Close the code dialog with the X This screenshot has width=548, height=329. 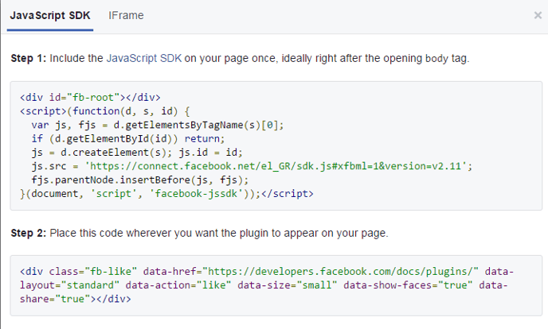pyautogui.click(x=538, y=15)
